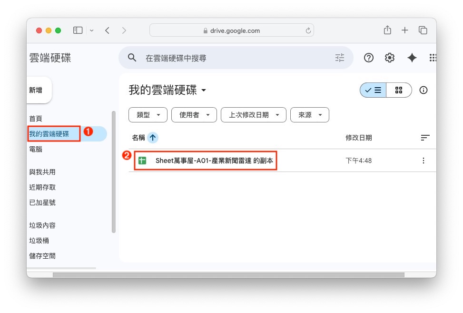Reverse sort direction arrow next to 名稱
463x313 pixels.
(x=153, y=138)
